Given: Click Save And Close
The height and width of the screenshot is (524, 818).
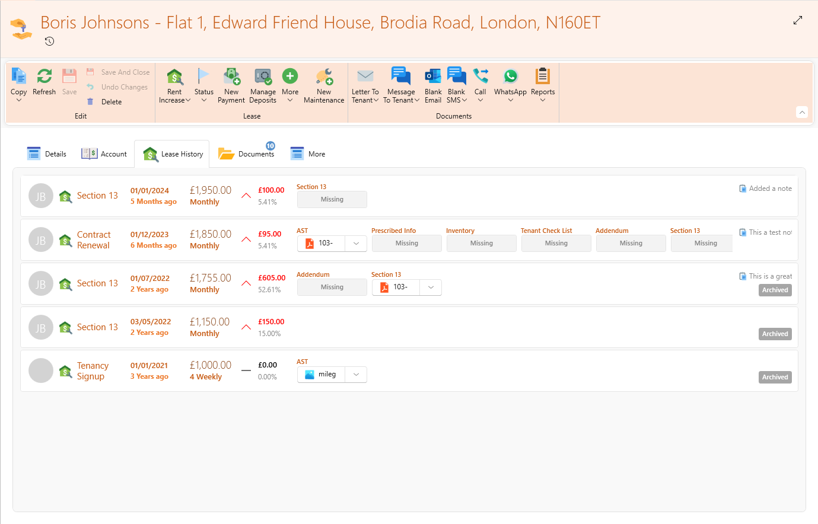Looking at the screenshot, I should [118, 72].
